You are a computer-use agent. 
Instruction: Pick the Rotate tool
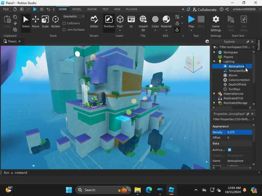[55, 22]
